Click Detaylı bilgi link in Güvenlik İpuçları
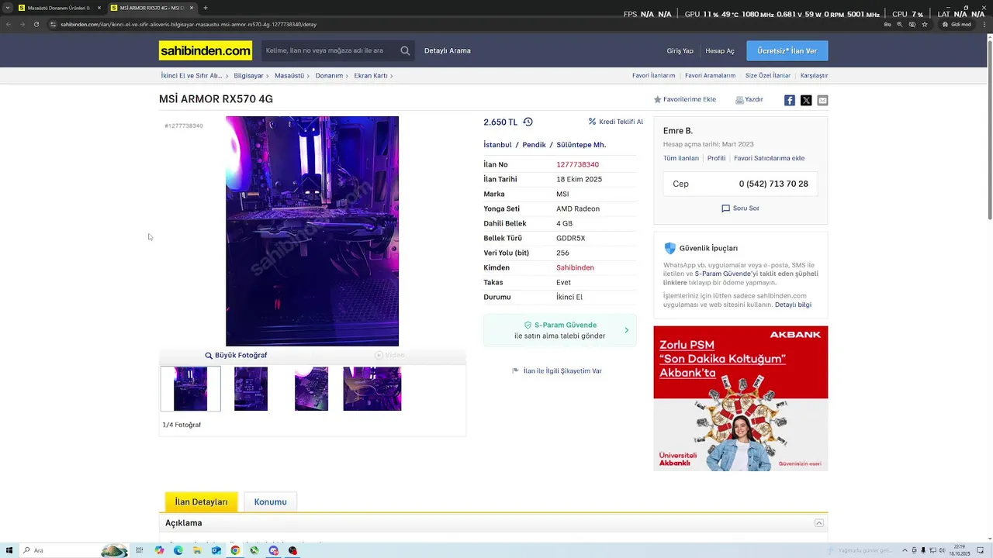Viewport: 993px width, 558px height. [793, 305]
